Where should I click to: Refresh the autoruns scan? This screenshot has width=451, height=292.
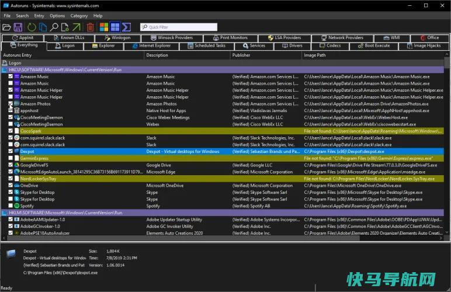tap(32, 27)
